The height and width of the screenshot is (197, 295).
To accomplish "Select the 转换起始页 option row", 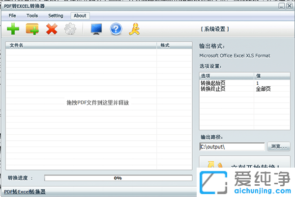I will [244, 83].
